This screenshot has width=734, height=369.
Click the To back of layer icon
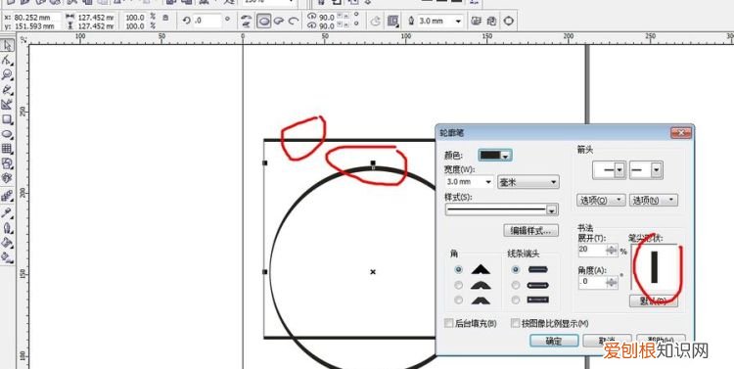coord(492,22)
